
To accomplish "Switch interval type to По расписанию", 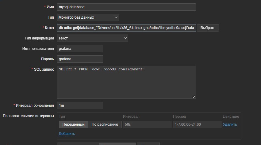I will pos(105,125).
